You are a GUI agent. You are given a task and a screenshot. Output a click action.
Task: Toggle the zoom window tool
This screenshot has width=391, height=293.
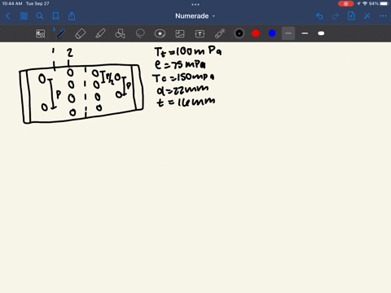point(41,33)
